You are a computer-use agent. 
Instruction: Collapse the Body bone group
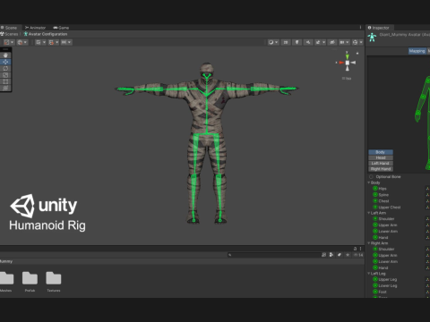(369, 182)
